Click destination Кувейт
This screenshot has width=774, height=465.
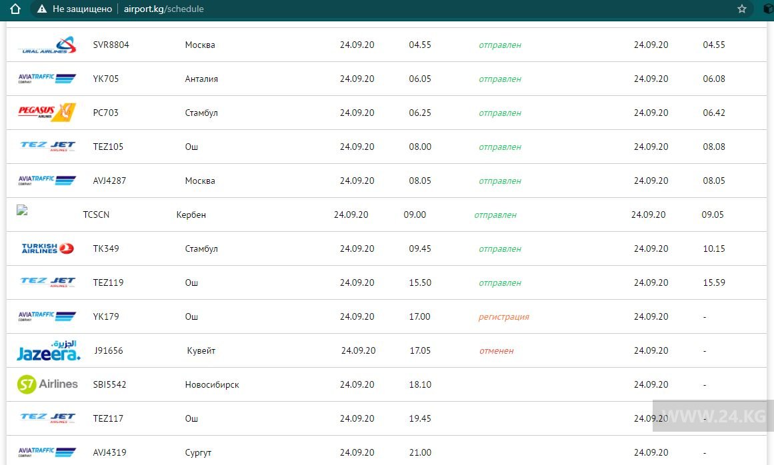[201, 351]
